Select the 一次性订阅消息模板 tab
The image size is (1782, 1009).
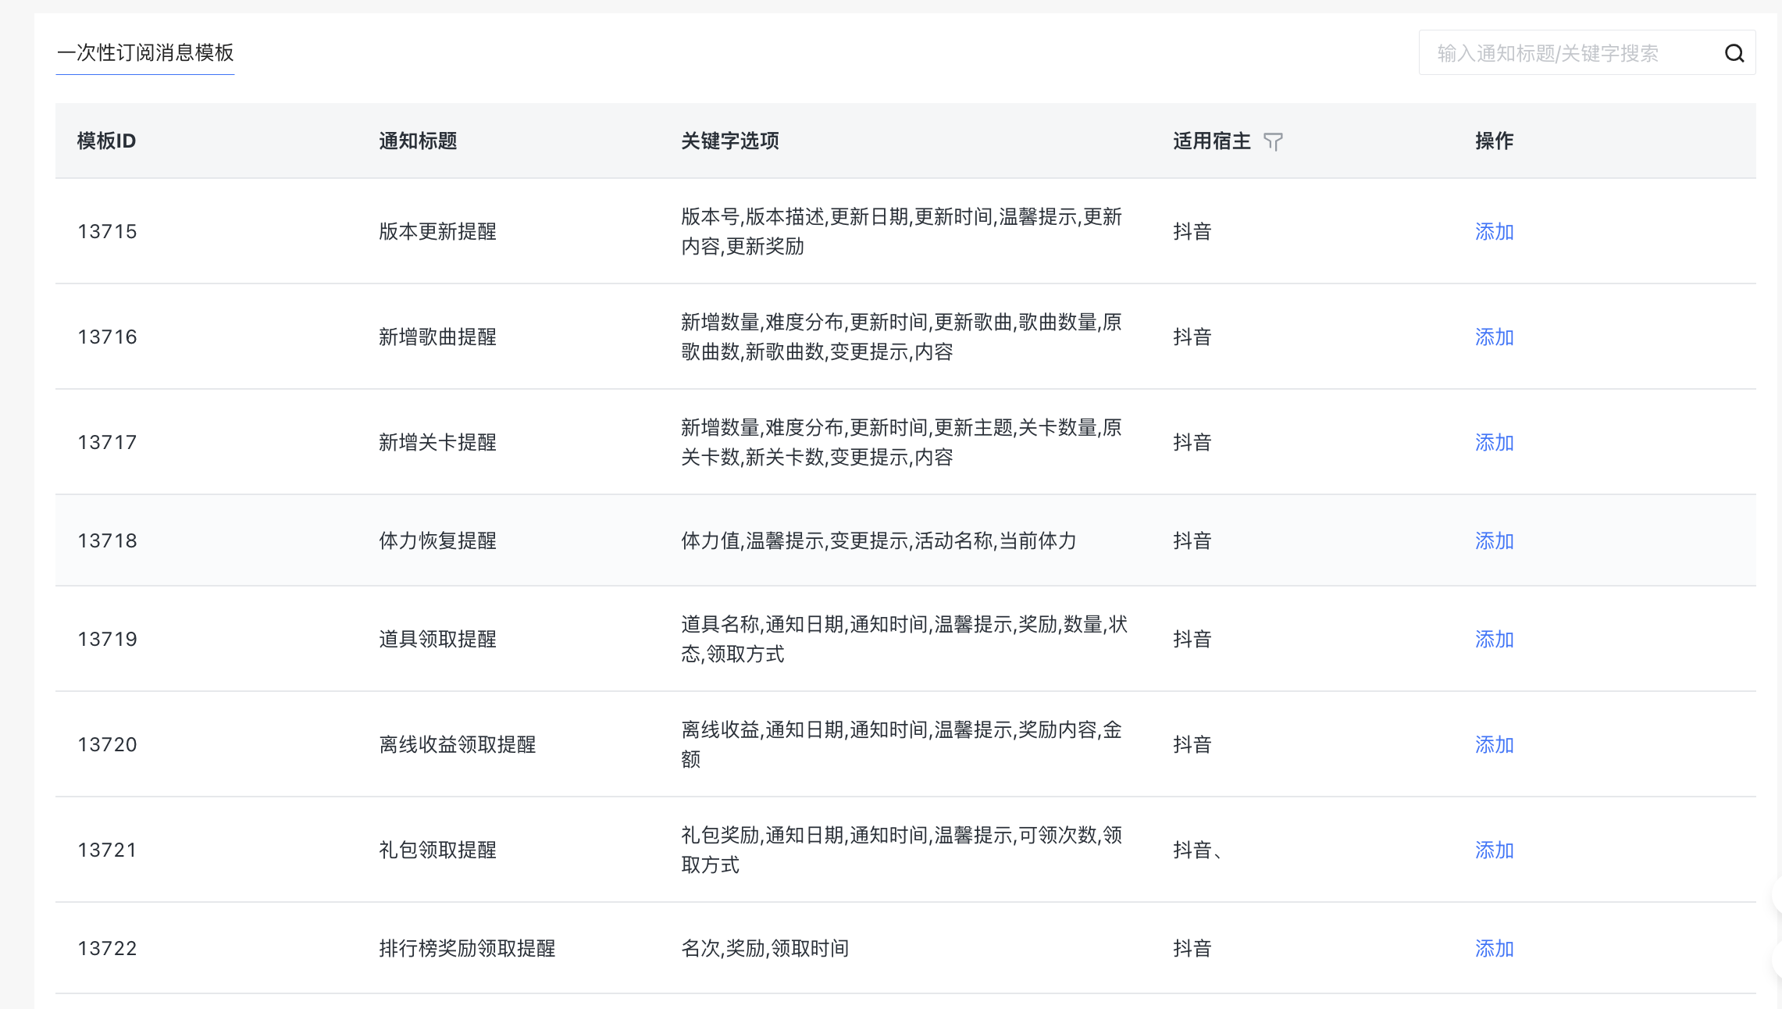coord(145,52)
